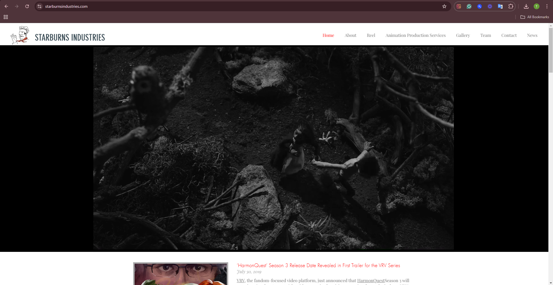Click the July 30, 2019 date text

pos(249,272)
